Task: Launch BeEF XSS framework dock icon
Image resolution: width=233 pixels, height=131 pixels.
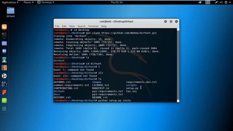Action: point(4,84)
